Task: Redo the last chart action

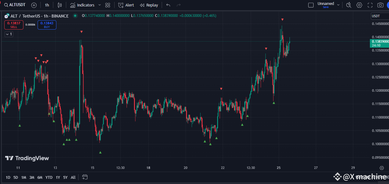Action: [x=179, y=5]
